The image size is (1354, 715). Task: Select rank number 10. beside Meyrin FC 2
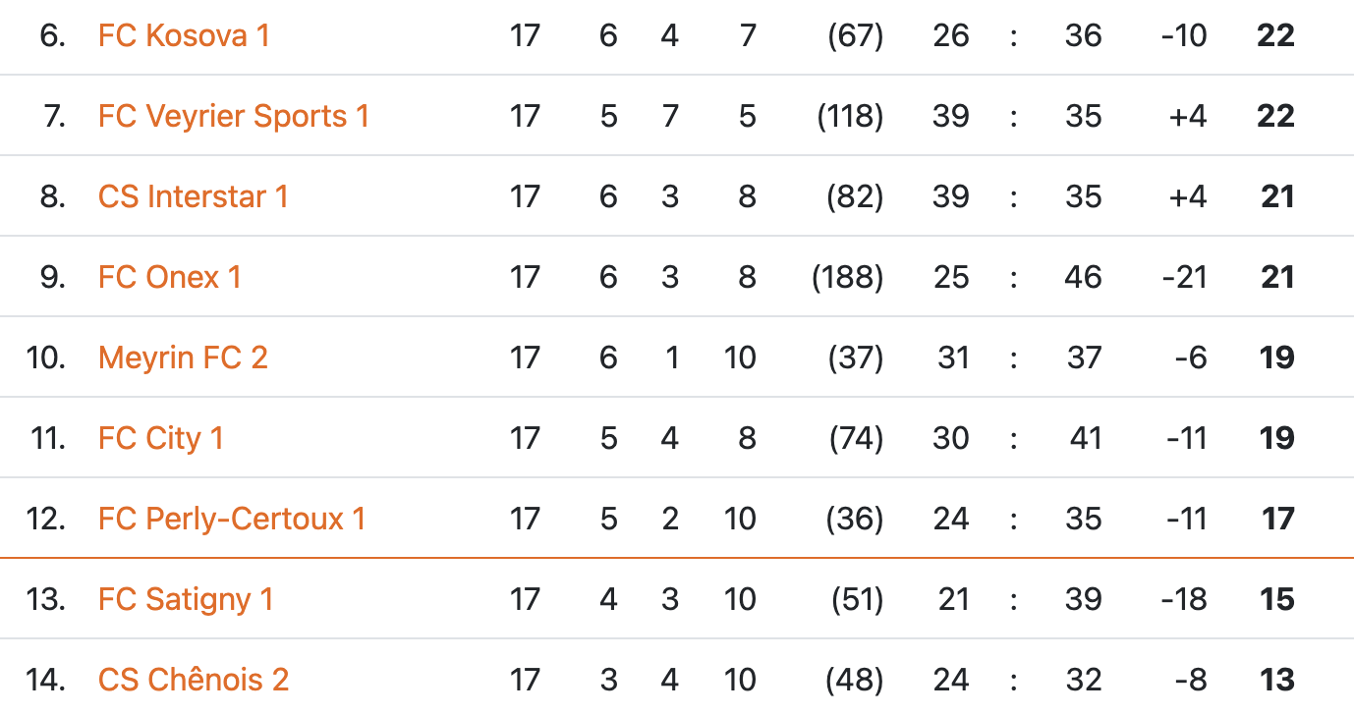(x=46, y=358)
